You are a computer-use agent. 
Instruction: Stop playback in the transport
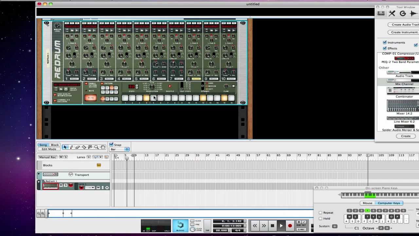click(x=272, y=226)
